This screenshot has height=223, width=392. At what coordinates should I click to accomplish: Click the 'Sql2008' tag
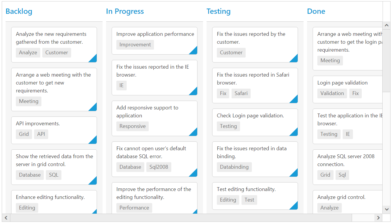159,167
